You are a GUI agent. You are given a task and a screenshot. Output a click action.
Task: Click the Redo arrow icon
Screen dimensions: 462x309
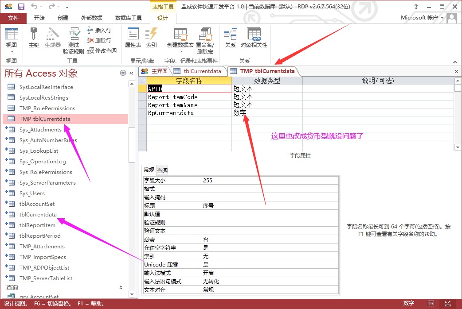click(52, 7)
